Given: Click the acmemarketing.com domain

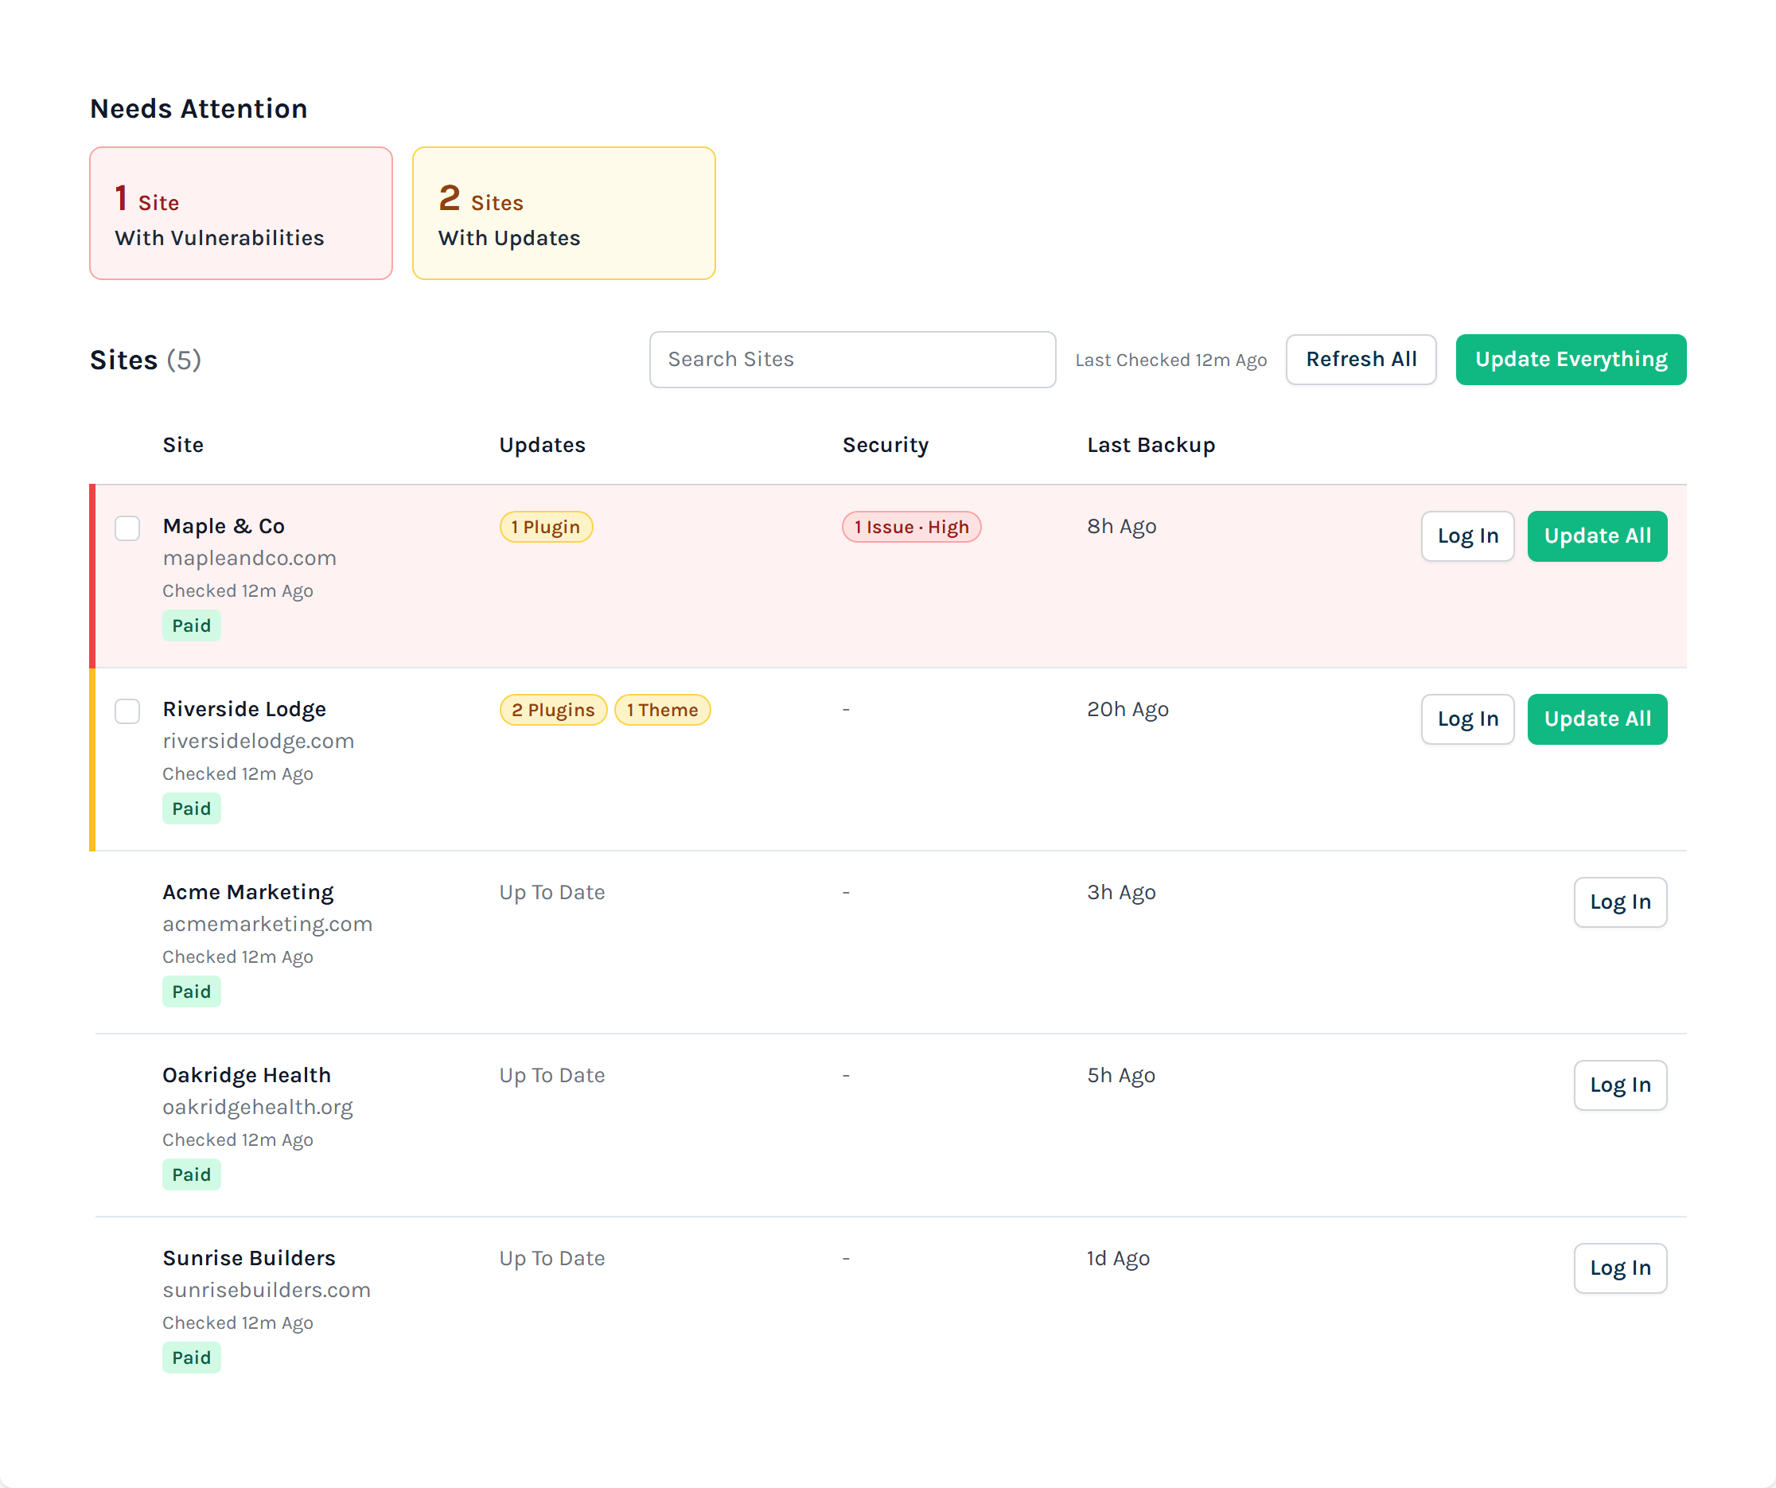Looking at the screenshot, I should (x=267, y=924).
